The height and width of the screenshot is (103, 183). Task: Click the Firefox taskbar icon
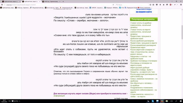point(162,101)
